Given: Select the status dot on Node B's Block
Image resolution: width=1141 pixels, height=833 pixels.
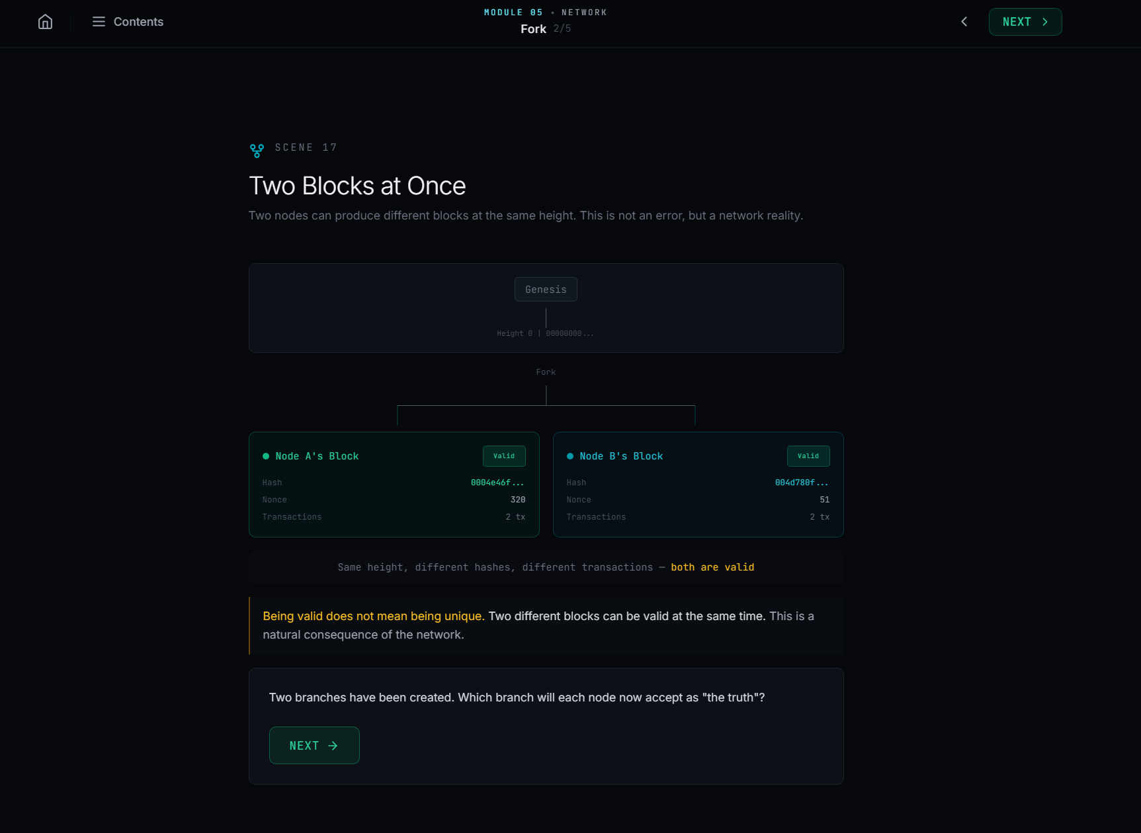Looking at the screenshot, I should coord(570,456).
